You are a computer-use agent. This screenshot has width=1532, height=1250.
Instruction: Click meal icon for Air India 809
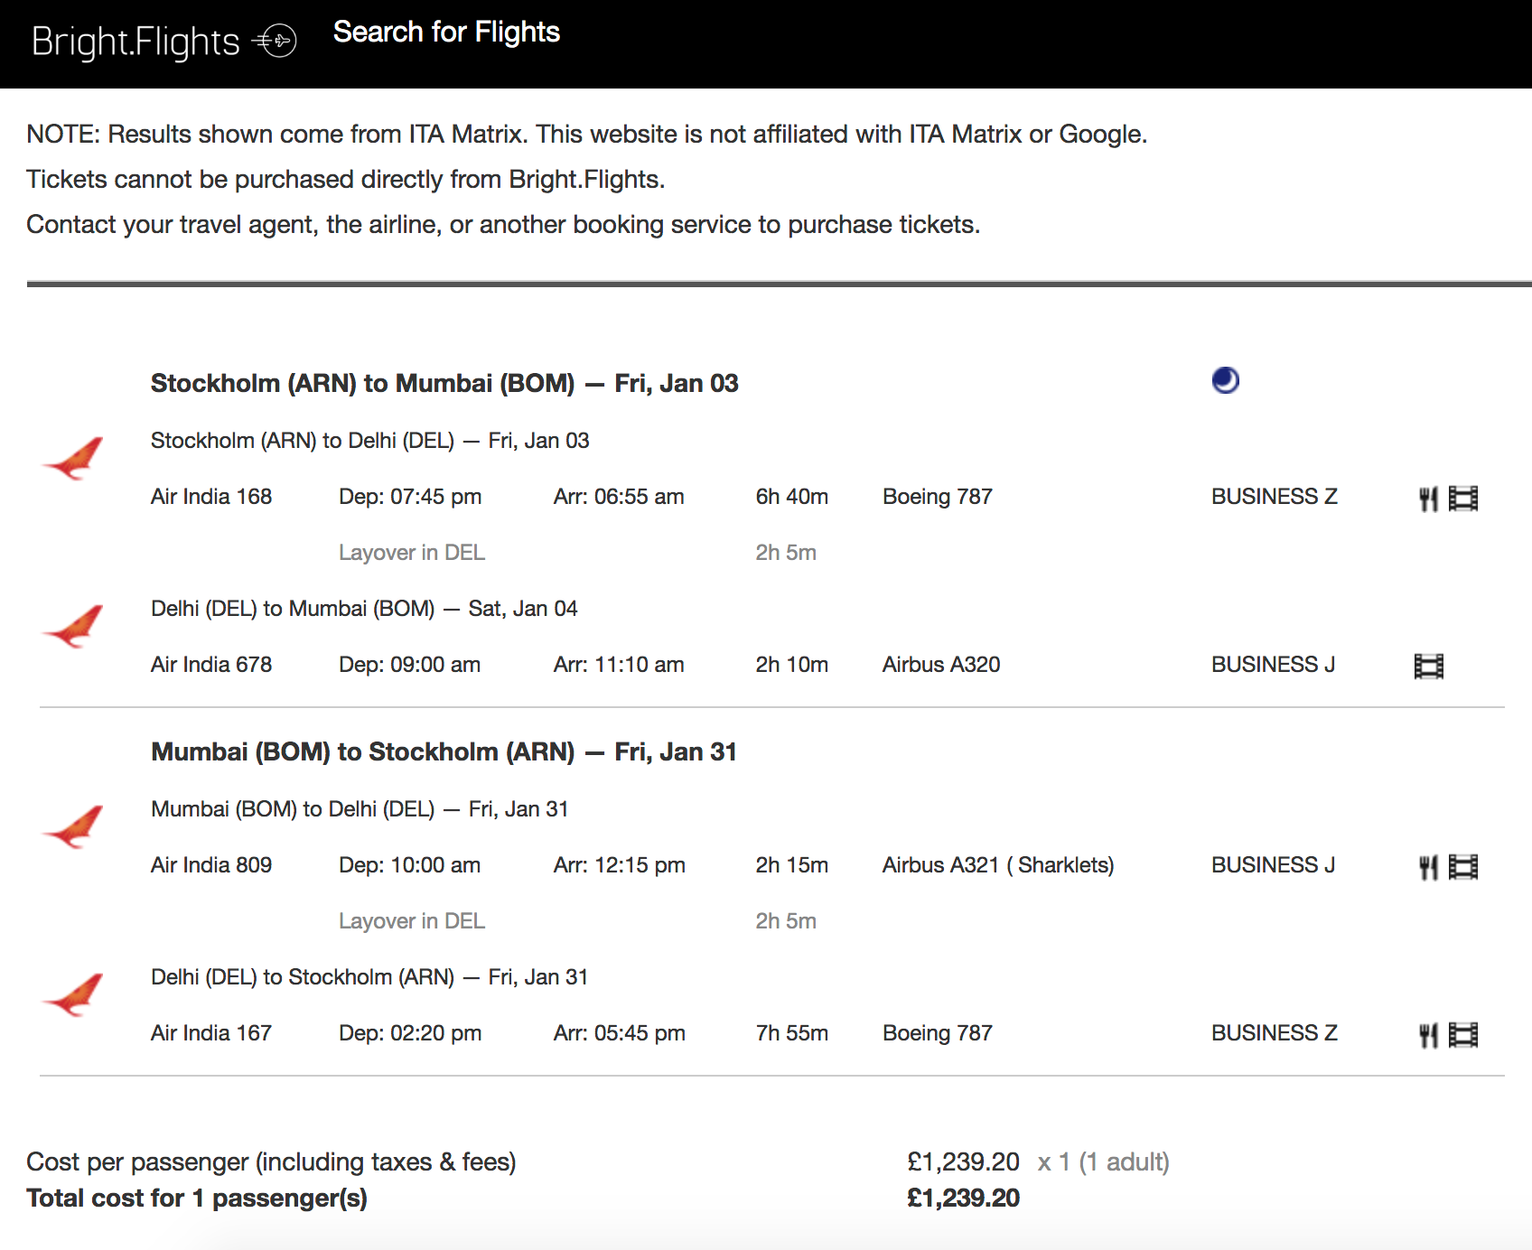[1428, 867]
